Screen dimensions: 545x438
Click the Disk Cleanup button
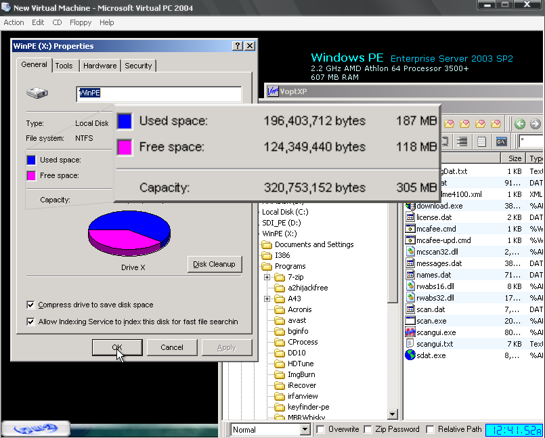tap(215, 264)
